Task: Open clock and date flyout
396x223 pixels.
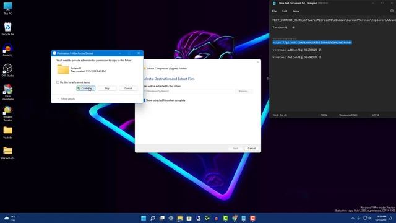Action: 381,218
